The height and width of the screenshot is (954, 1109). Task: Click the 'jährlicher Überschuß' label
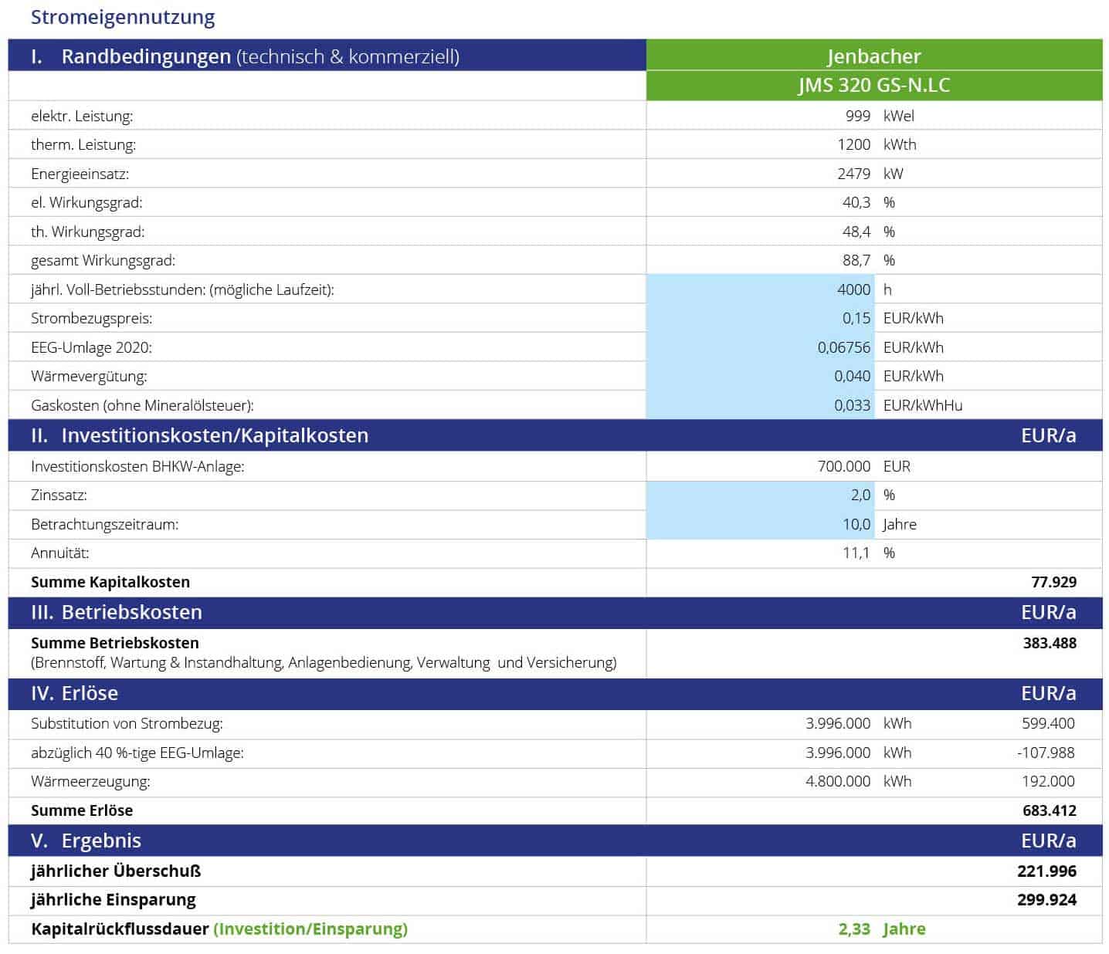116,871
